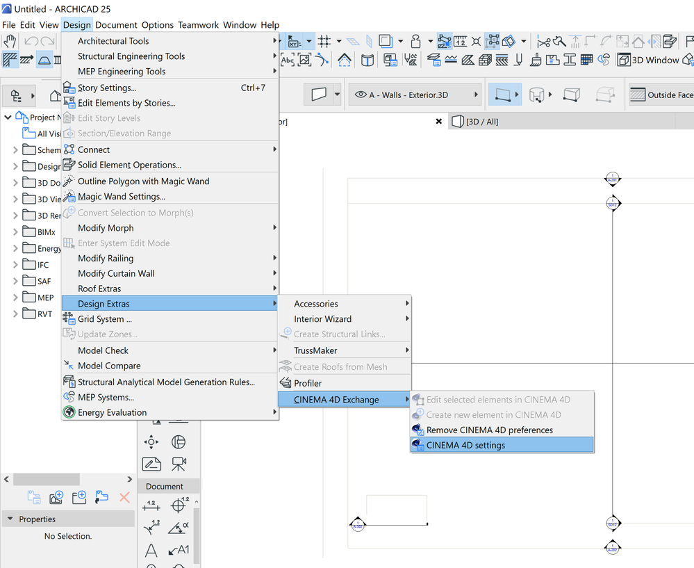Expand the RVT folder tree item
The height and width of the screenshot is (568, 694).
(x=15, y=314)
